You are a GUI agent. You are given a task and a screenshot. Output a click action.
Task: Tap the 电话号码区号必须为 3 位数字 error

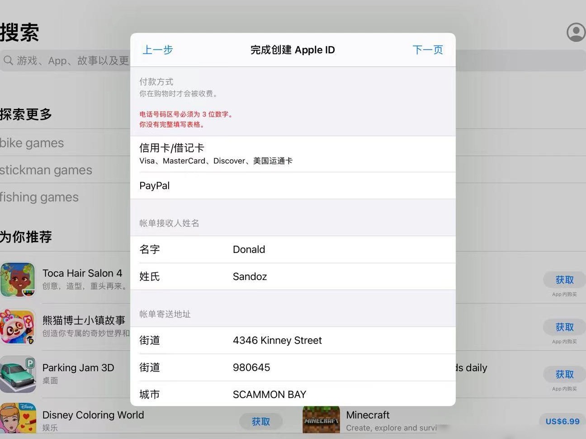186,114
